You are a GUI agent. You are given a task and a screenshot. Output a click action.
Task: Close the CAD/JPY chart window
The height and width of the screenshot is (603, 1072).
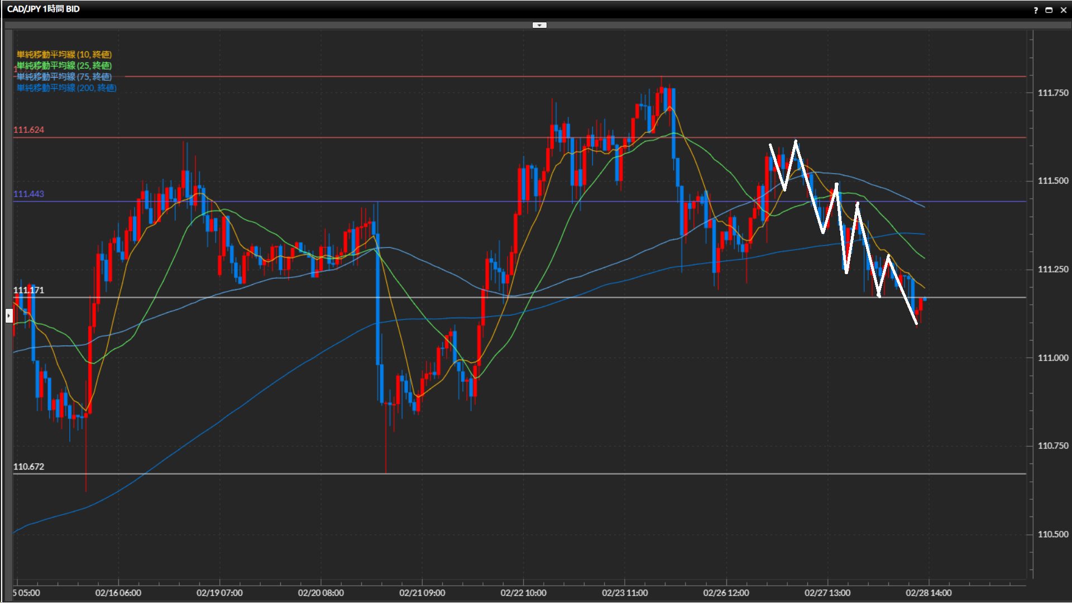1063,10
